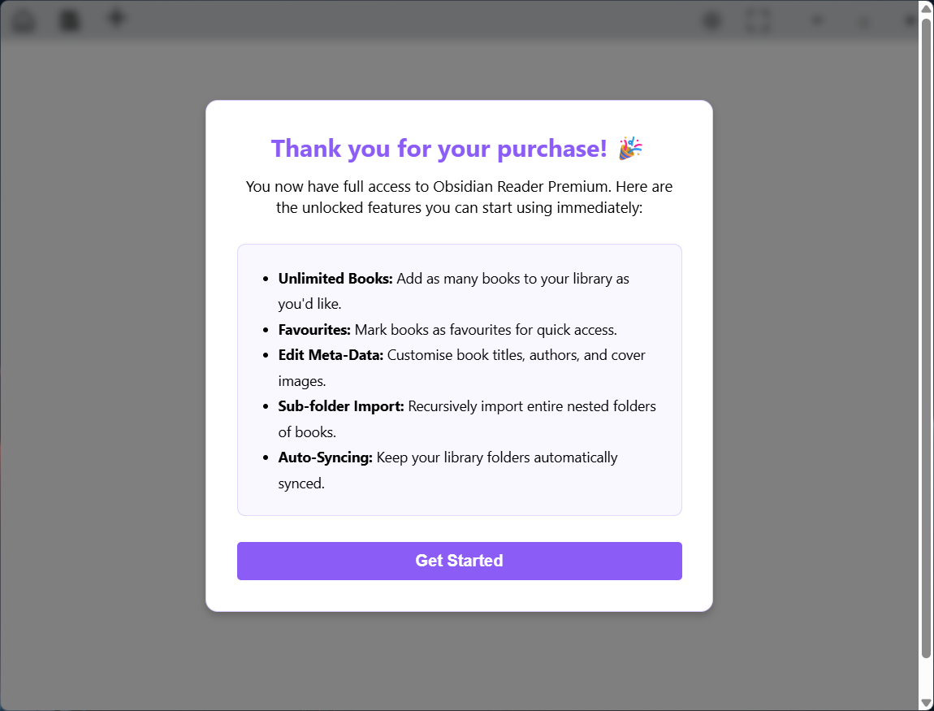Click the 'Auto-Syncing:' feature label
The width and height of the screenshot is (934, 711).
coord(325,457)
